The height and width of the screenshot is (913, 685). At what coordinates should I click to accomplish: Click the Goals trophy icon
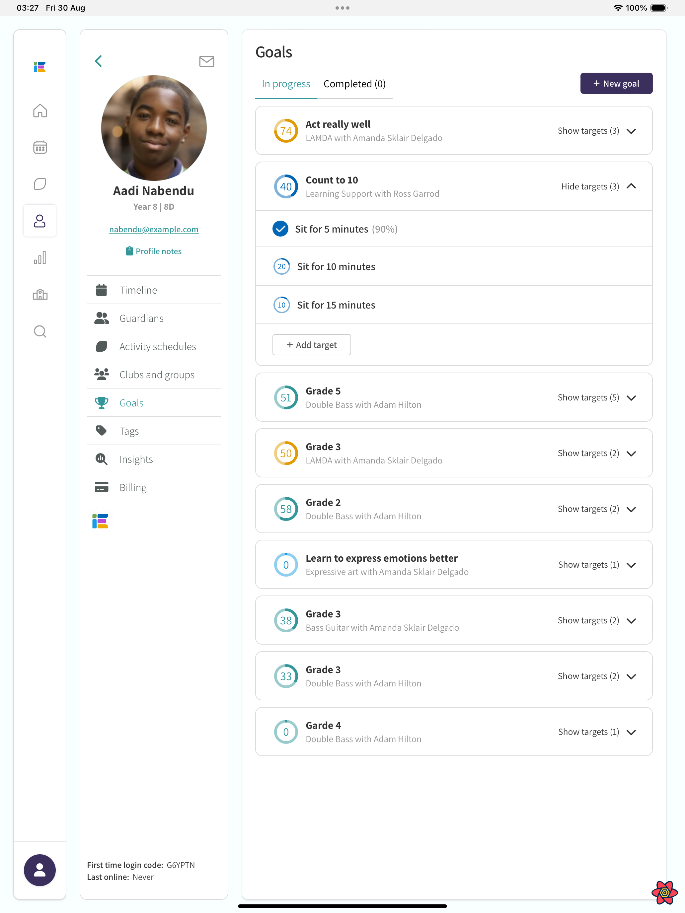click(x=102, y=402)
